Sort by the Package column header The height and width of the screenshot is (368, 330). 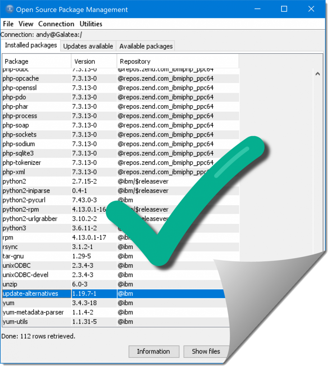click(x=37, y=61)
